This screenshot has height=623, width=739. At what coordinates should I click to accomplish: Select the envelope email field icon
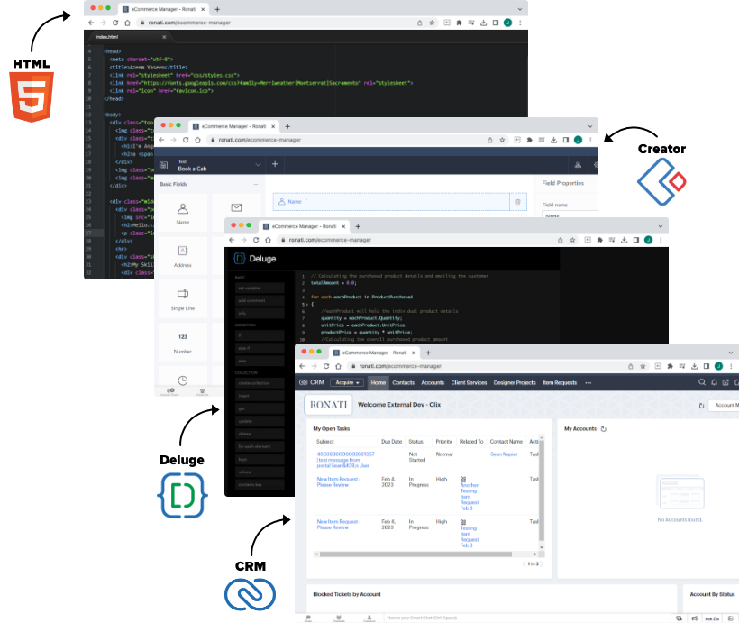[237, 207]
